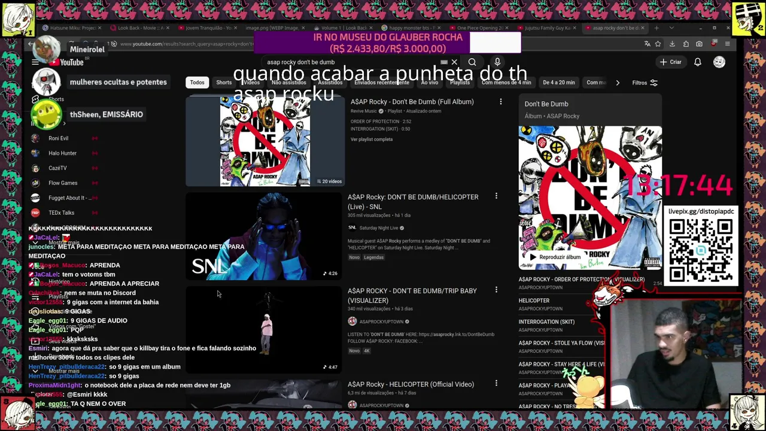Open title A$AP Rocky - HELICOPTER (Official Video)
Image resolution: width=766 pixels, height=431 pixels.
click(x=411, y=384)
